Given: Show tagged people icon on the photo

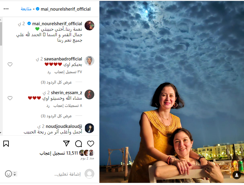Looking at the screenshot, I should click(x=237, y=175).
